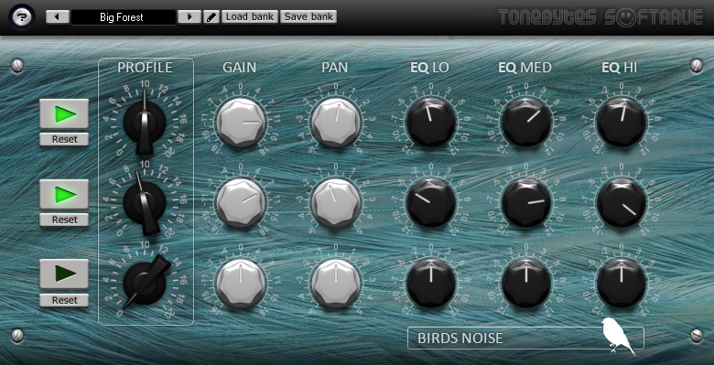714x365 pixels.
Task: Click first row GAIN knob
Action: pos(241,122)
